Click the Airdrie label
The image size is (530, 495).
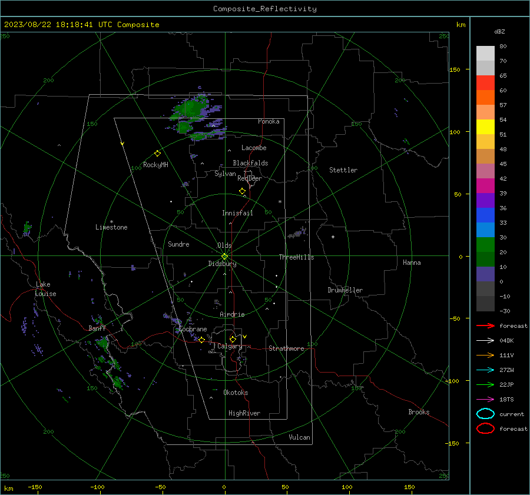tap(232, 314)
